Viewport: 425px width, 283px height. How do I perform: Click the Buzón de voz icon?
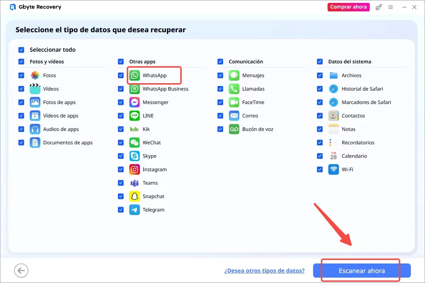click(234, 129)
